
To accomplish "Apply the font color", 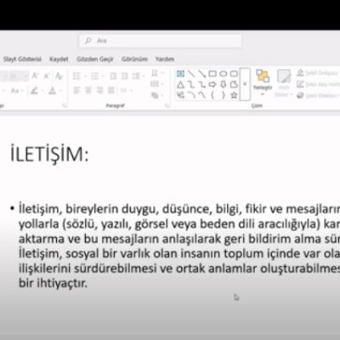I will [52, 90].
